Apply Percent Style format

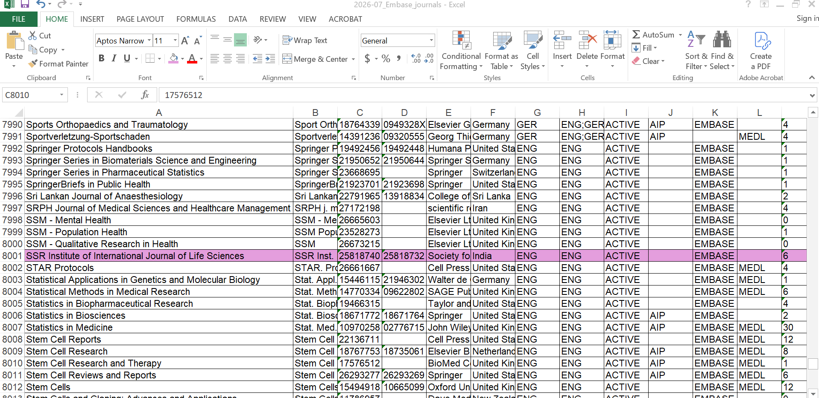click(386, 59)
